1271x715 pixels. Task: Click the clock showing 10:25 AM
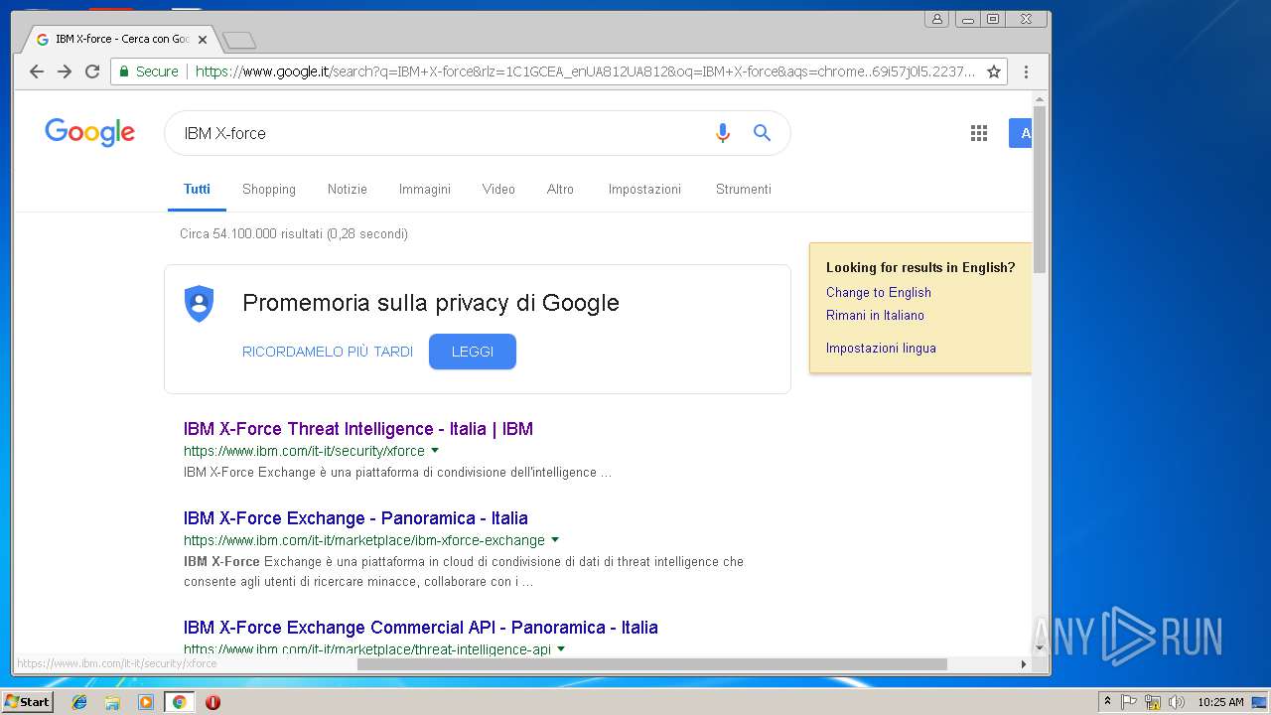coord(1220,702)
